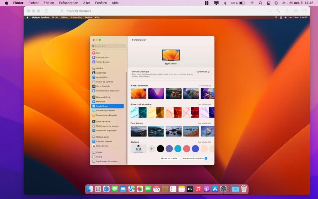Choose the teal color swatch

point(178,149)
